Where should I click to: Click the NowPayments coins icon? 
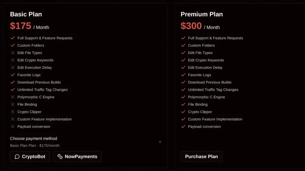[x=60, y=156]
